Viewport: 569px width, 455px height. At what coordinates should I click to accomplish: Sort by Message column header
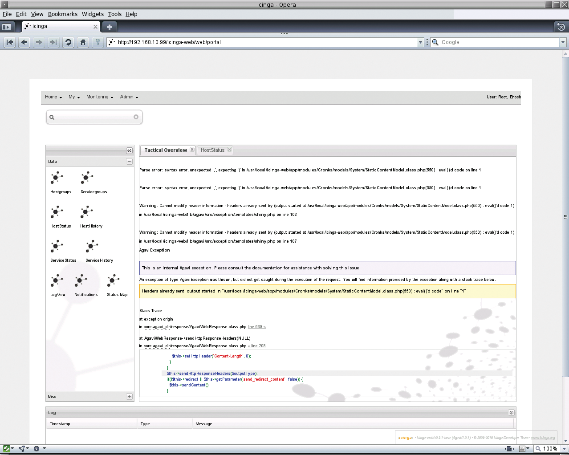pyautogui.click(x=353, y=424)
